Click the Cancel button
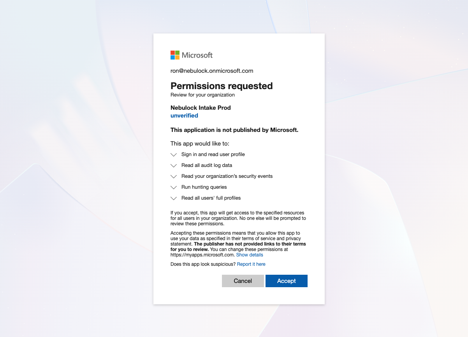This screenshot has width=468, height=337. coord(243,281)
